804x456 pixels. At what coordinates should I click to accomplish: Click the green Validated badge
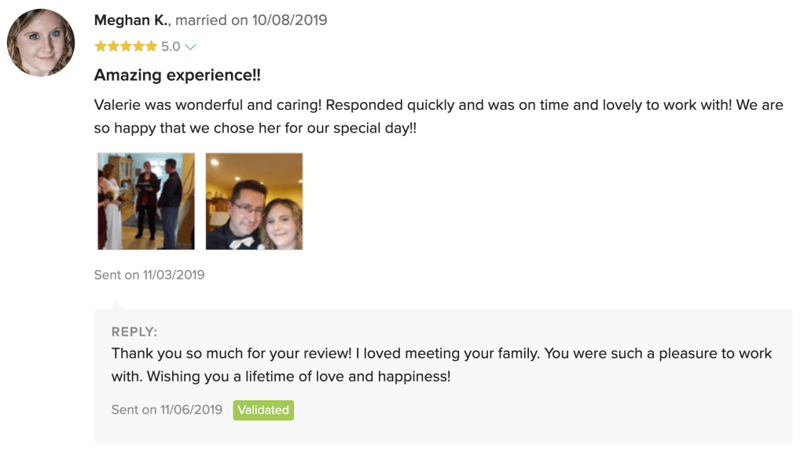(263, 410)
